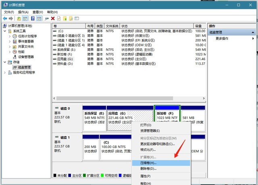
Task: Sort by the 布局 column header
Action: [90, 26]
